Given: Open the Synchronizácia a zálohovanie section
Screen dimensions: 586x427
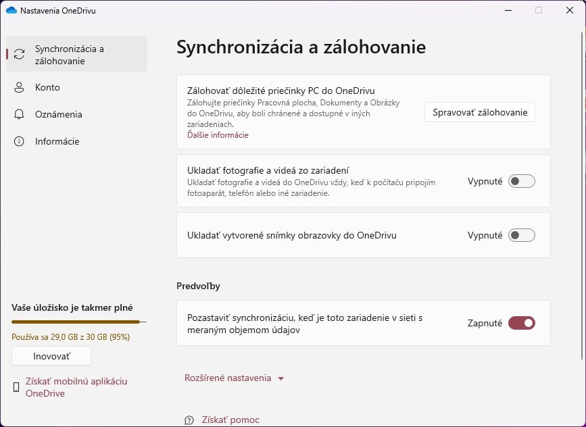Looking at the screenshot, I should point(76,54).
